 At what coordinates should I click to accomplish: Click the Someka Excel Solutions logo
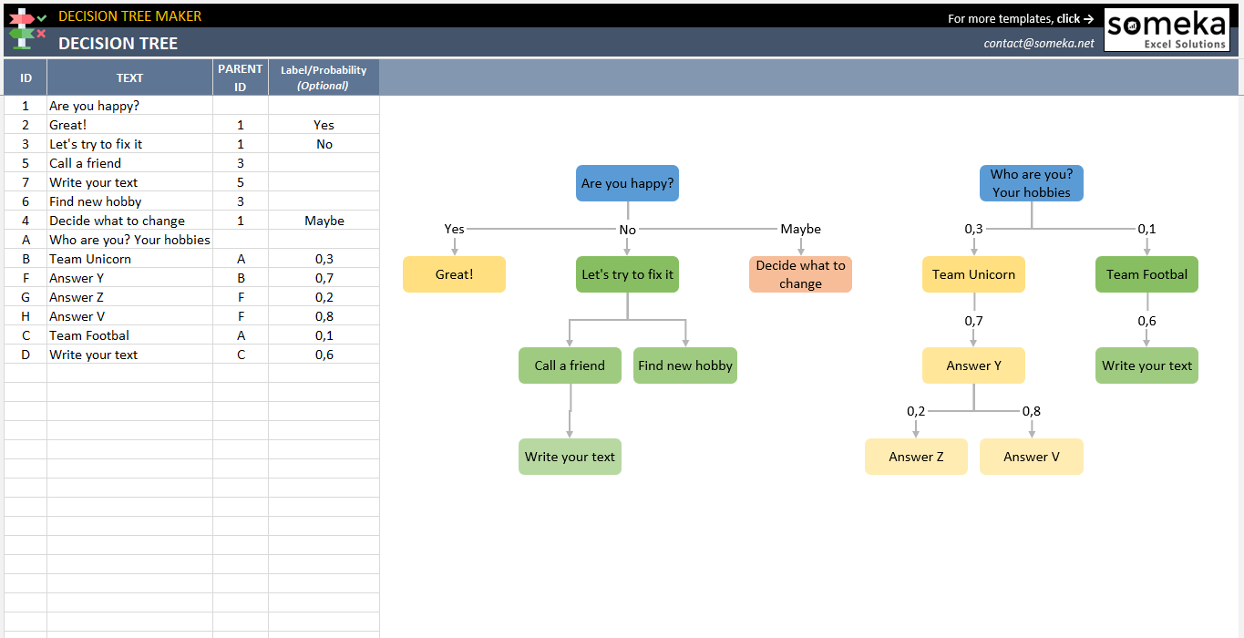(x=1167, y=28)
